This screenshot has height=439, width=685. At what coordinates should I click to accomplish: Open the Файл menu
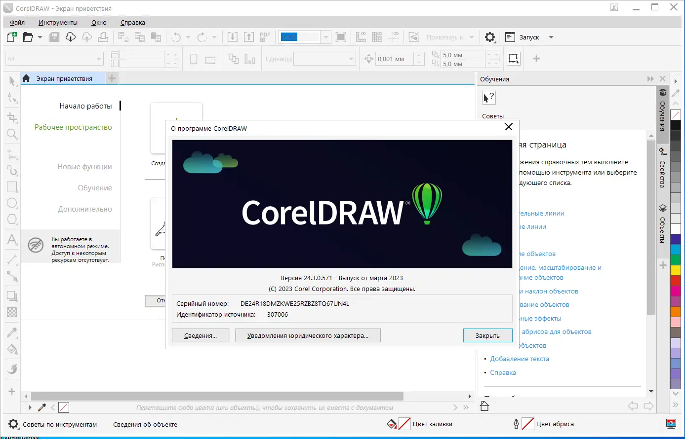click(x=17, y=22)
